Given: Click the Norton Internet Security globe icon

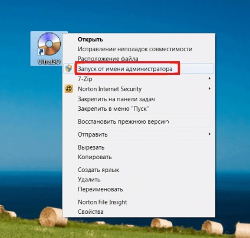Looking at the screenshot, I should coord(68,89).
